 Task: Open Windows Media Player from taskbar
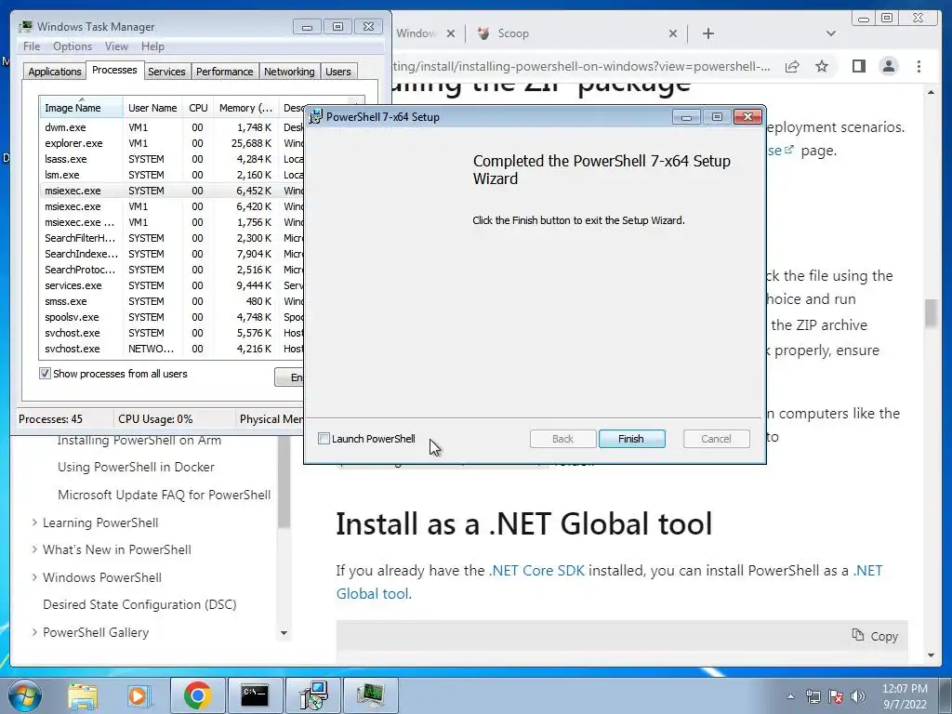point(139,695)
